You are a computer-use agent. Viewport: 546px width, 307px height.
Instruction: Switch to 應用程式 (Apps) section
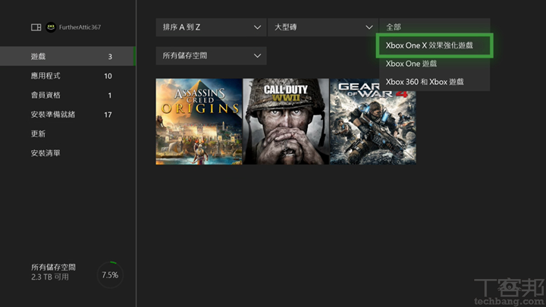[x=67, y=76]
